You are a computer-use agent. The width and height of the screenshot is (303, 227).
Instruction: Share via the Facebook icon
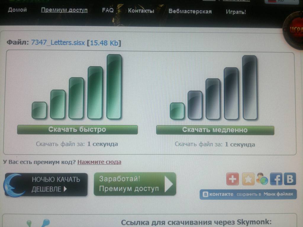[276, 179]
